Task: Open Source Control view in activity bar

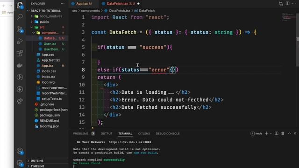Action: pos(20,29)
